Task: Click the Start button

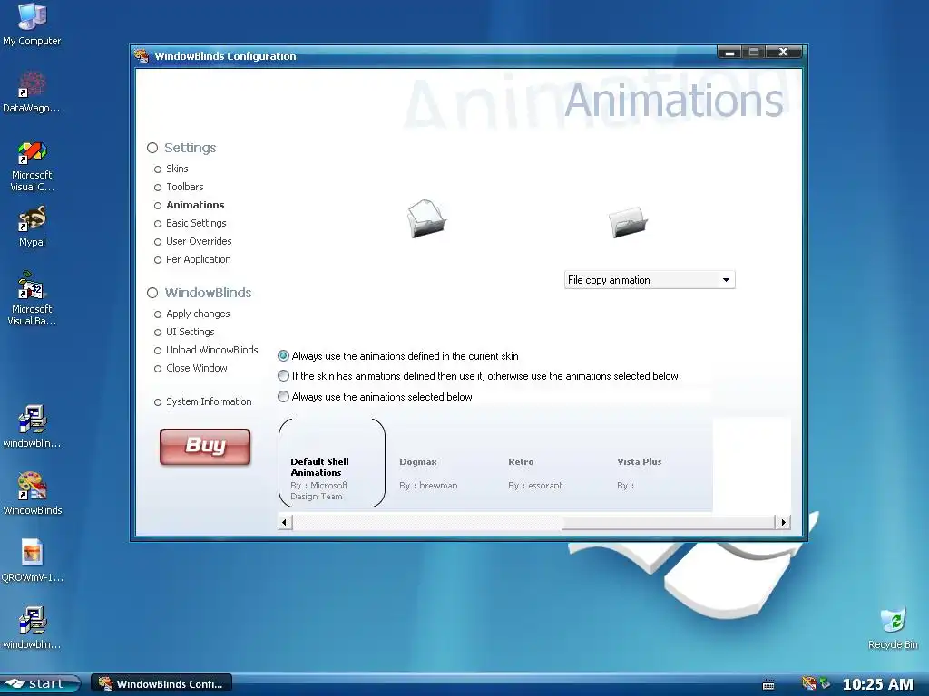Action: tap(39, 683)
